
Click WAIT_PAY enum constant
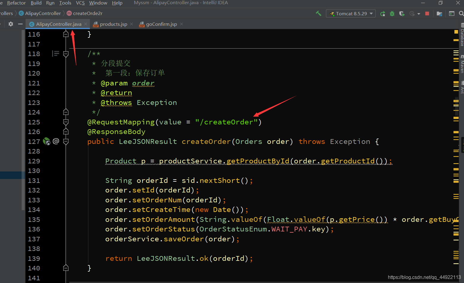289,229
